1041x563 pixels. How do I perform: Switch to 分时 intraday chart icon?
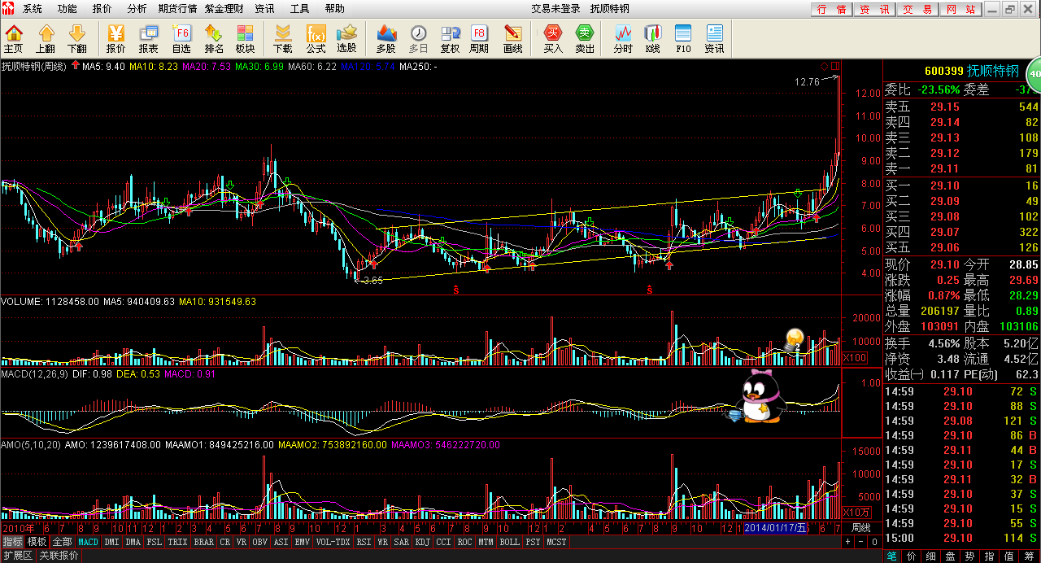coord(623,38)
